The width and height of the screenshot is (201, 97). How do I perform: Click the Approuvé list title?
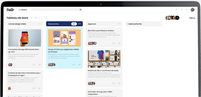click(x=92, y=24)
